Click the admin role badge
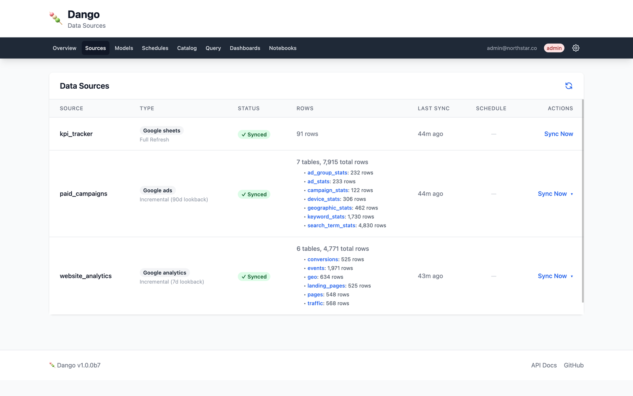Viewport: 633px width, 396px height. [x=554, y=48]
